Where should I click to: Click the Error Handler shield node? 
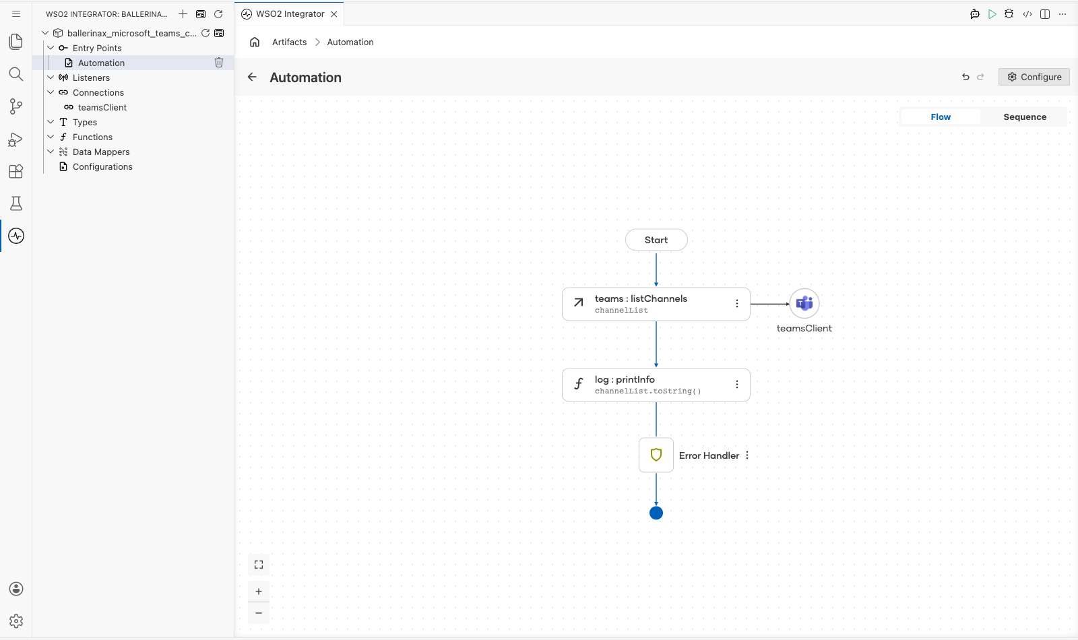656,455
